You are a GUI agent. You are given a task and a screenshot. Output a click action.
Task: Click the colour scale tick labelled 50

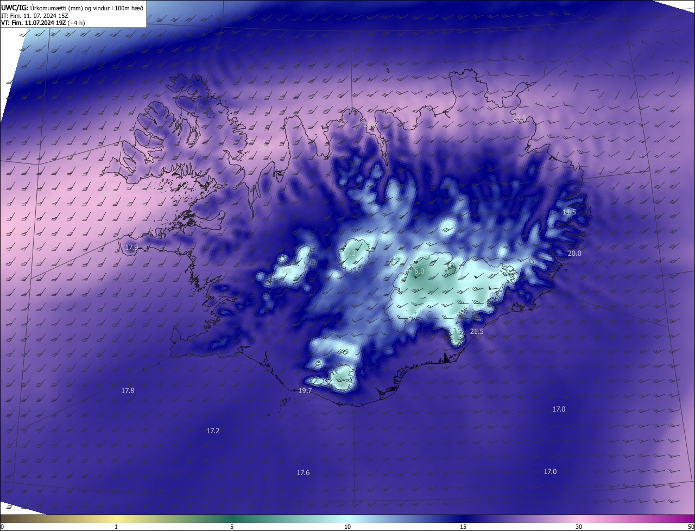[x=691, y=527]
